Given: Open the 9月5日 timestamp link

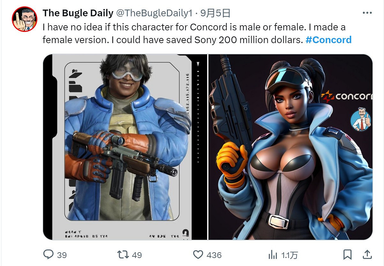Looking at the screenshot, I should pyautogui.click(x=215, y=13).
